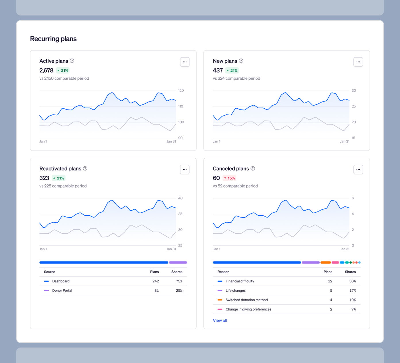
Task: Open the Active plans options menu
Action: (x=185, y=62)
